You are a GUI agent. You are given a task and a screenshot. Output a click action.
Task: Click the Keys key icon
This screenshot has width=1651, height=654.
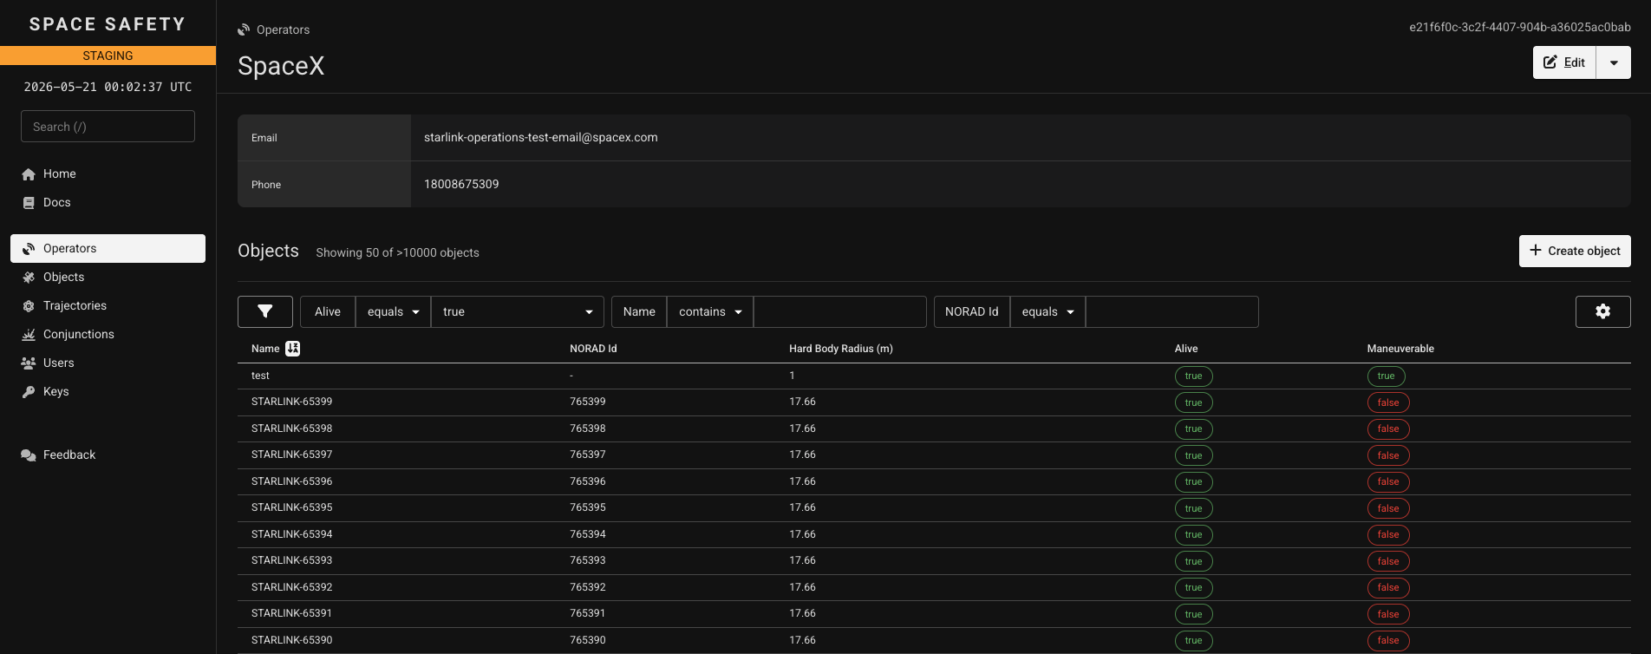29,391
